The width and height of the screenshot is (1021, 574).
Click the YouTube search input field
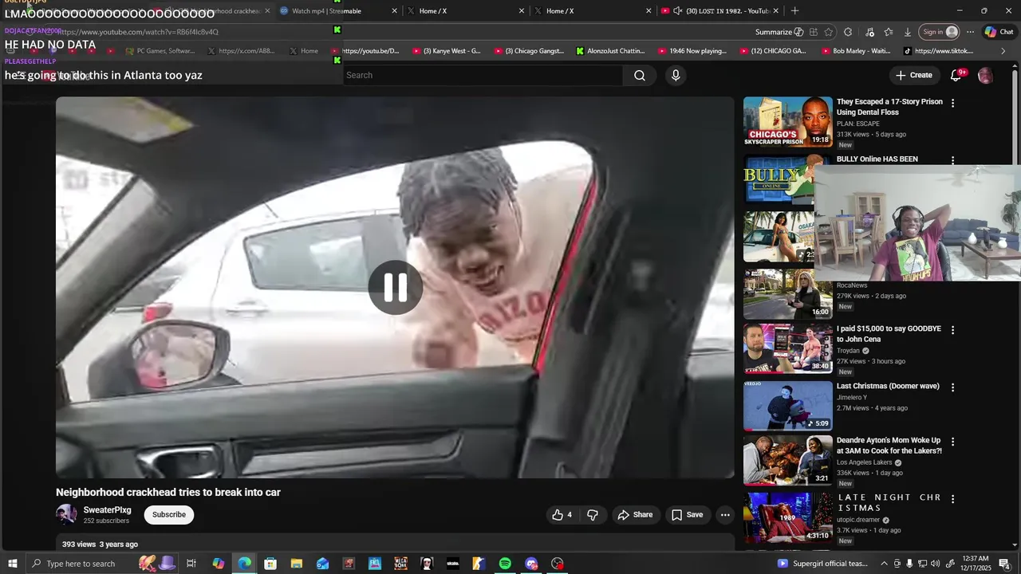(483, 75)
